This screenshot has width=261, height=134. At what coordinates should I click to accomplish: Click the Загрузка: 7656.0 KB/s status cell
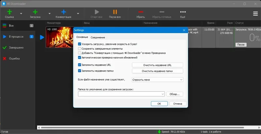(247, 30)
